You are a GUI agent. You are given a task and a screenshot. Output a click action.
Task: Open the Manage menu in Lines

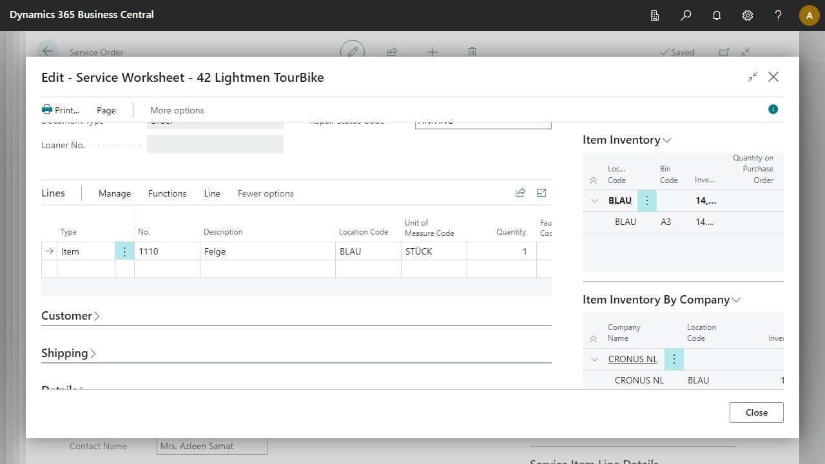[115, 193]
